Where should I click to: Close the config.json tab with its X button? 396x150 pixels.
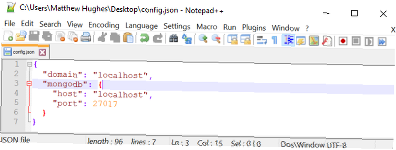pos(42,52)
